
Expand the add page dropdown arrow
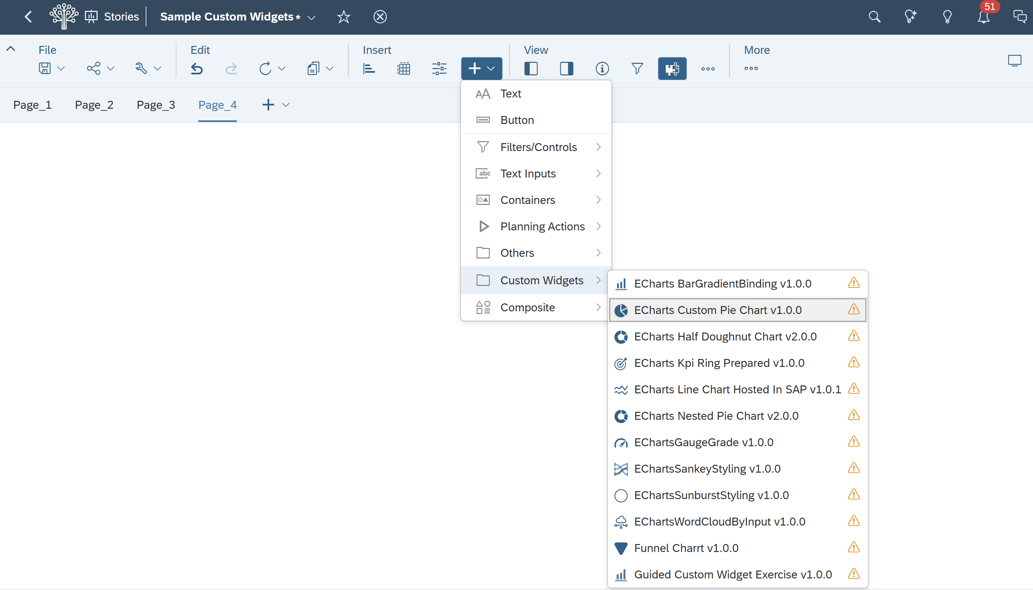click(286, 105)
